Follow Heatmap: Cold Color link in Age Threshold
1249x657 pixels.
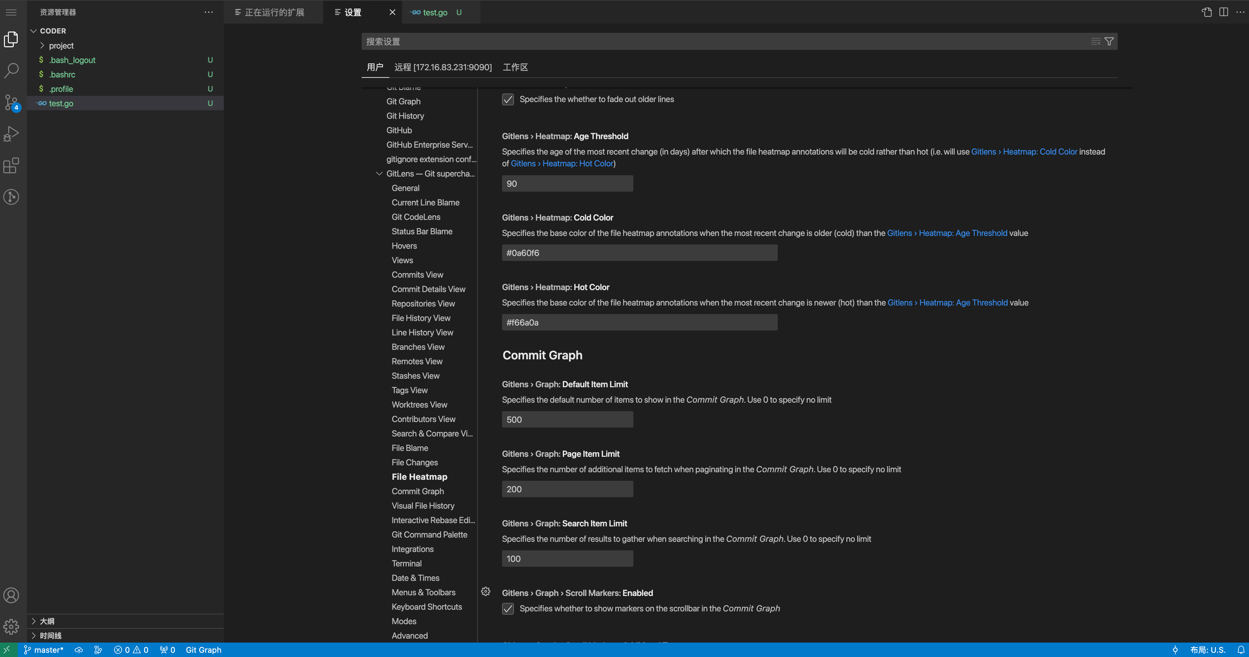tap(1024, 152)
